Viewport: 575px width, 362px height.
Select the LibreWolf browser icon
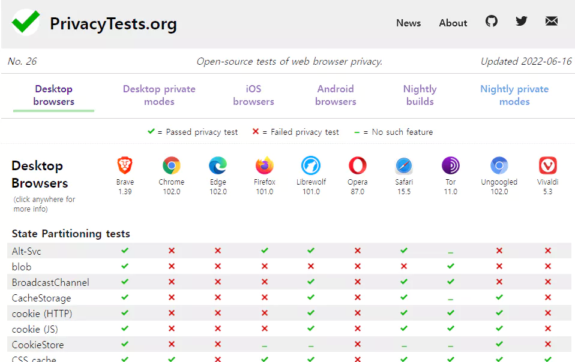[311, 166]
